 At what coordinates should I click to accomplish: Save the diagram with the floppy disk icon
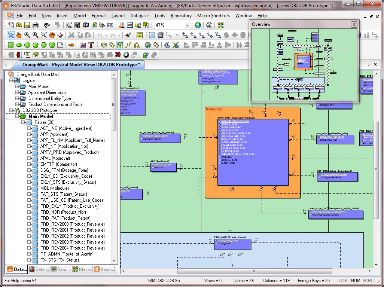pyautogui.click(x=27, y=25)
